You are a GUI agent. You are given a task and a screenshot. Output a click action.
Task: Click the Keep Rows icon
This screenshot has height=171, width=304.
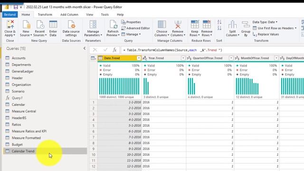[195, 25]
